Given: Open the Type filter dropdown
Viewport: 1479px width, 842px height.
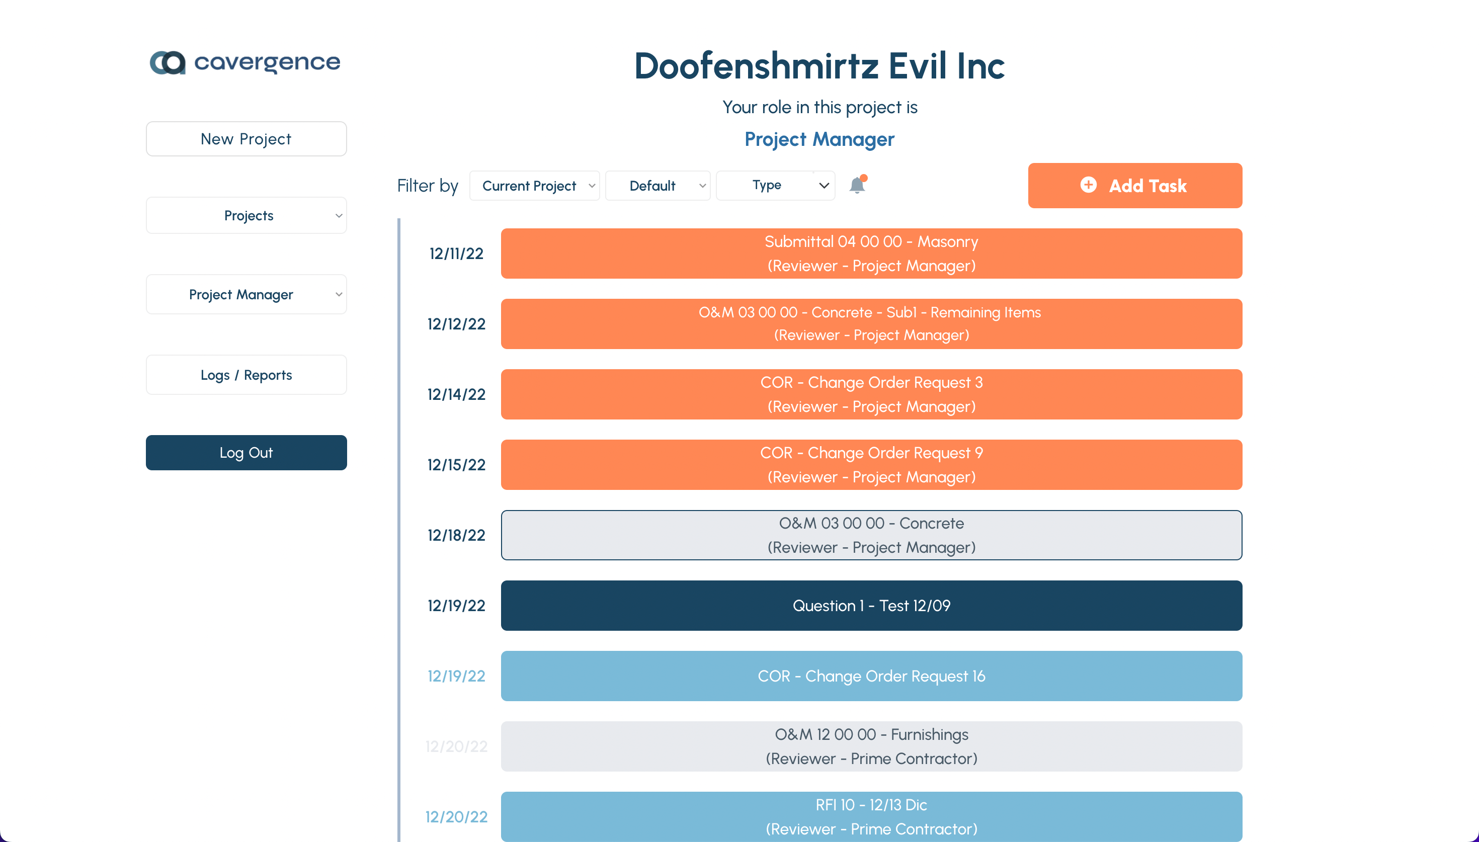Looking at the screenshot, I should pyautogui.click(x=775, y=186).
